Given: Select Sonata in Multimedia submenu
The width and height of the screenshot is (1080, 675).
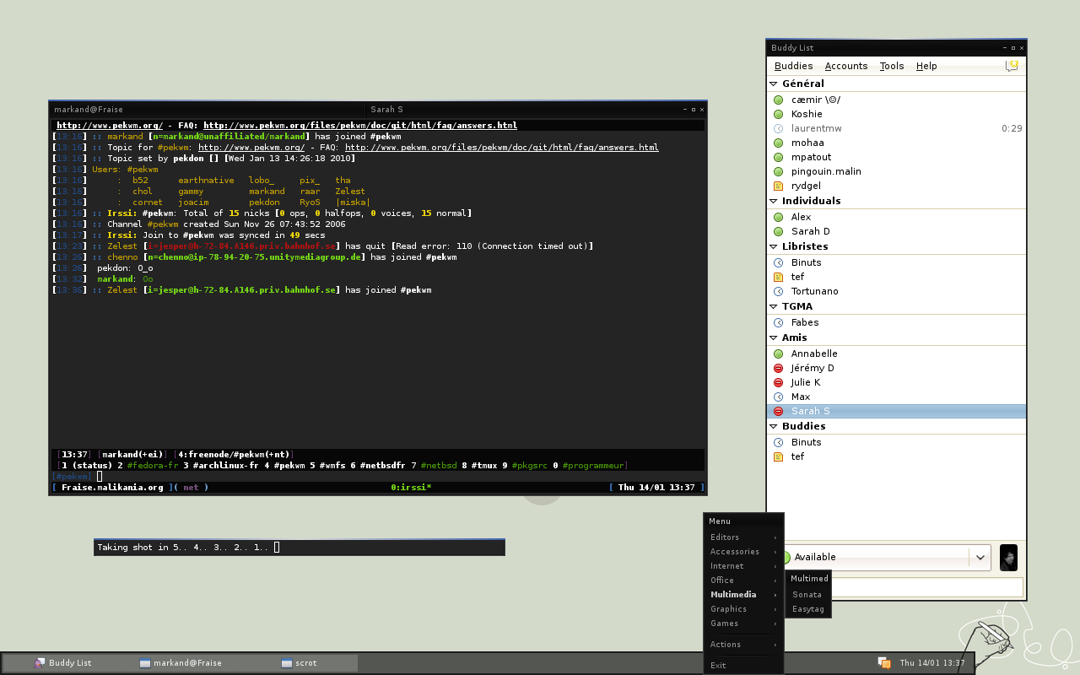Looking at the screenshot, I should pyautogui.click(x=808, y=595).
